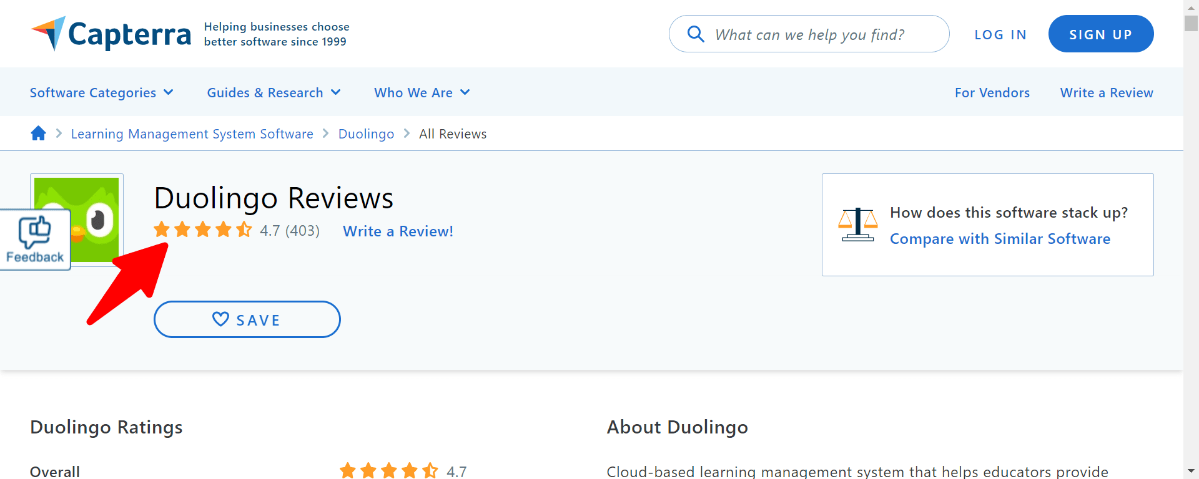Image resolution: width=1199 pixels, height=479 pixels.
Task: Click the search magnifier icon
Action: (696, 34)
